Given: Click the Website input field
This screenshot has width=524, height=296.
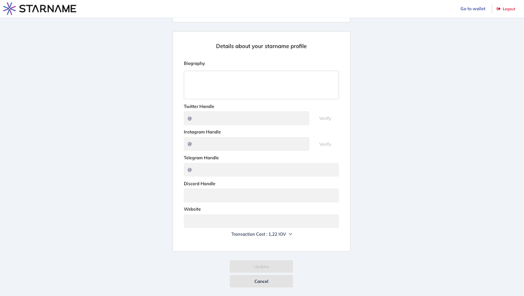Looking at the screenshot, I should click(x=261, y=221).
